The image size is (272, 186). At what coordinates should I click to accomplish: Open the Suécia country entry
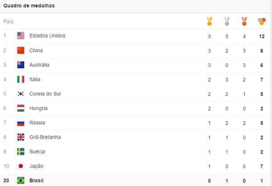(x=37, y=152)
